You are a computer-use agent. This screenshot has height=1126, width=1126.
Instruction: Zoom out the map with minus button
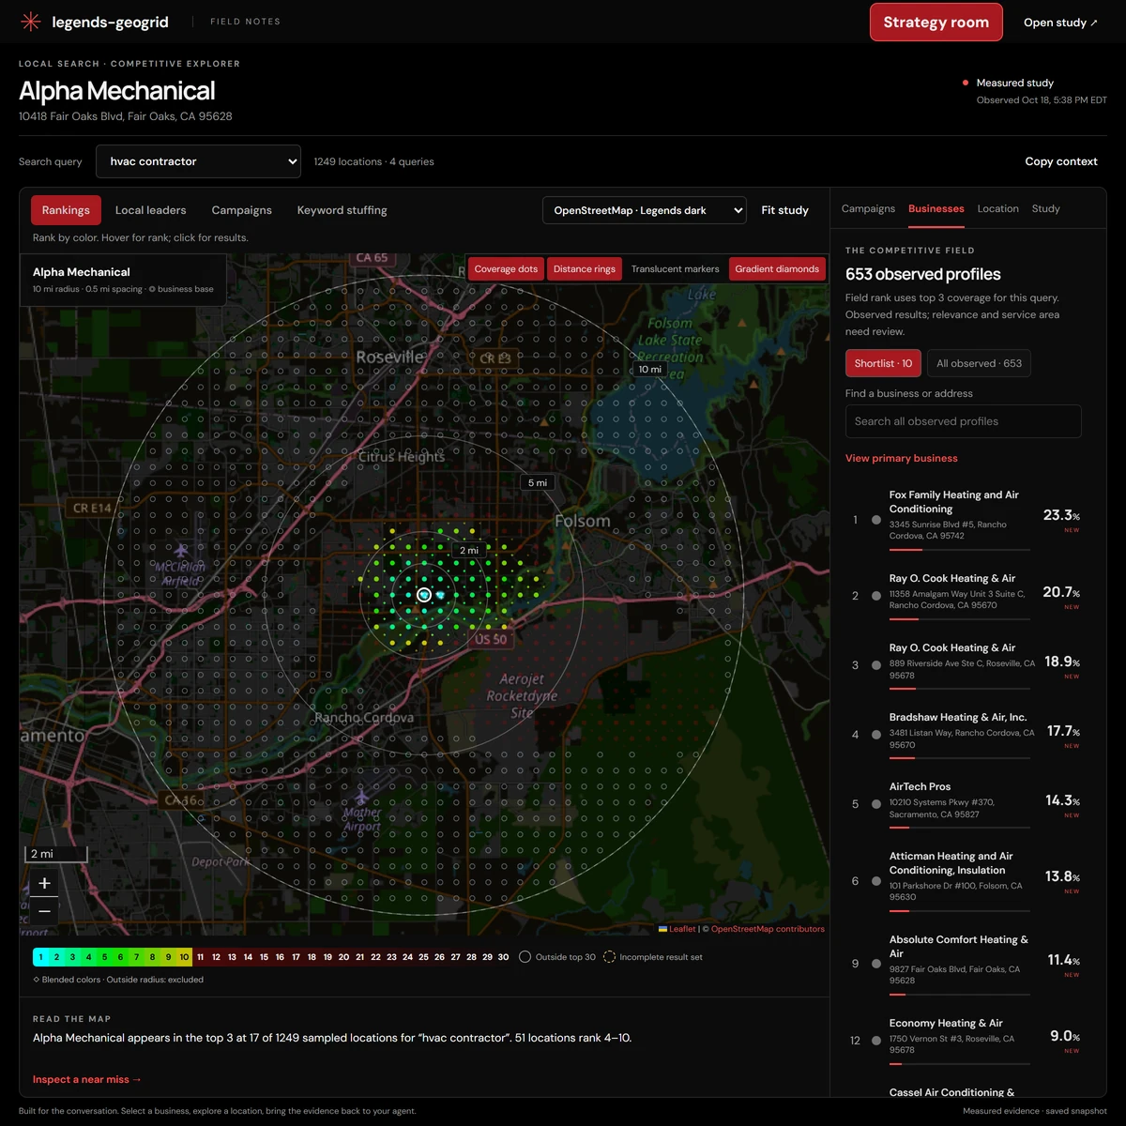[44, 911]
